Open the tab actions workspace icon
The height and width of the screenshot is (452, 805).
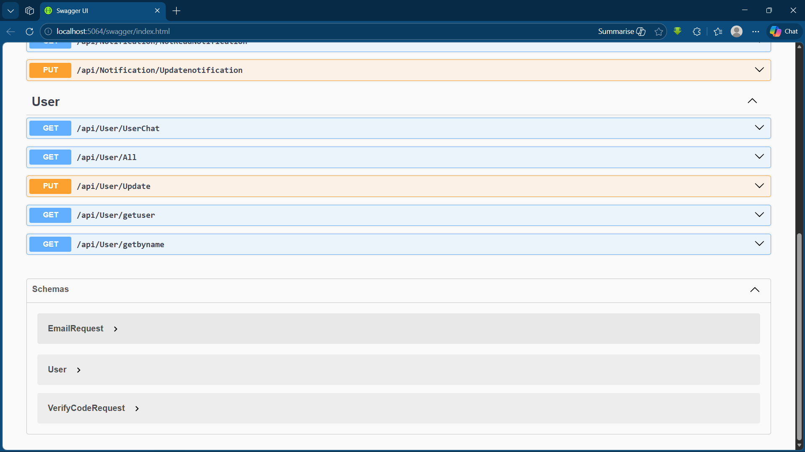point(29,11)
